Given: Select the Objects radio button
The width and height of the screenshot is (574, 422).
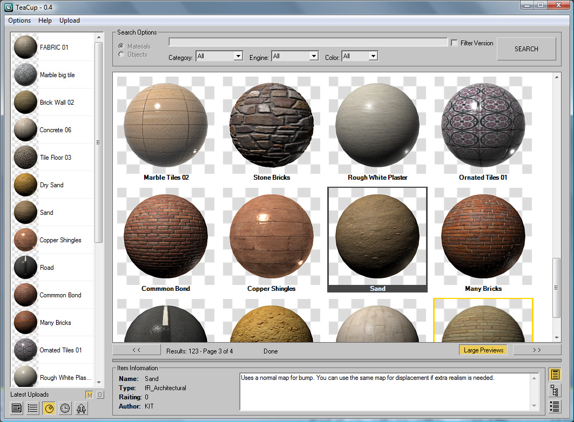Looking at the screenshot, I should point(121,54).
